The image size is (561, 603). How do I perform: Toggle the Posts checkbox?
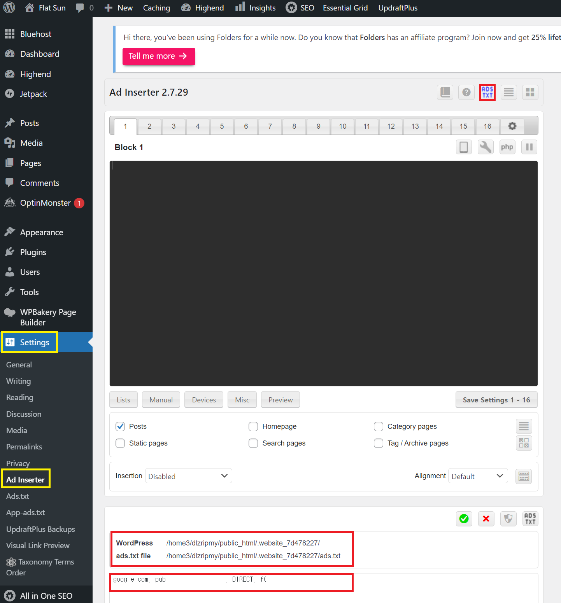pyautogui.click(x=120, y=426)
